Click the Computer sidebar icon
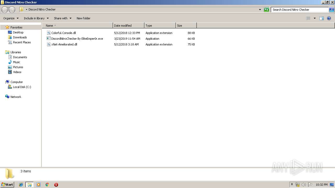Image resolution: width=335 pixels, height=188 pixels. 7,82
